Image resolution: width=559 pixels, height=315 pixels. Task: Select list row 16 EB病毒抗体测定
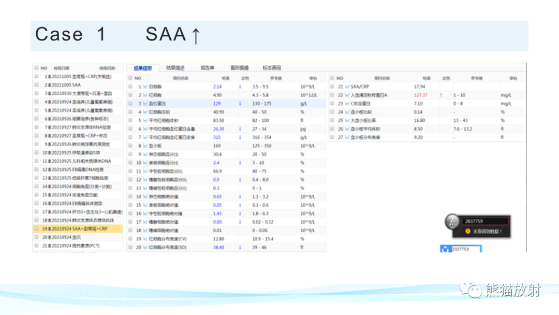(78, 203)
